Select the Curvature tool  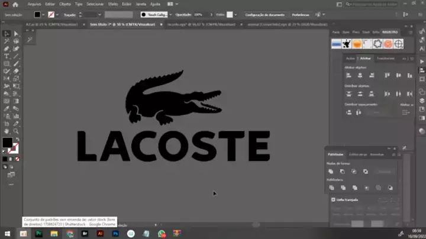click(16, 49)
